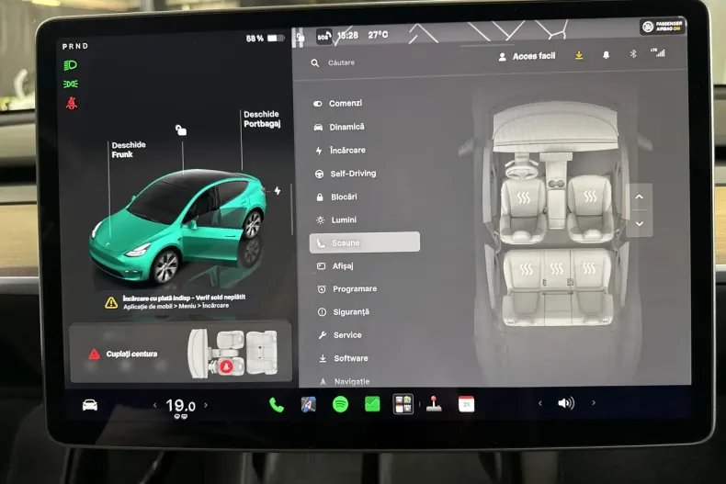Tap the red seatbelt warning indicator
726x484 pixels.
(x=72, y=103)
